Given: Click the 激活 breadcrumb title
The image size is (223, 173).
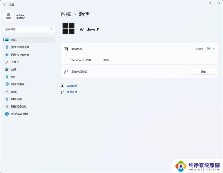Looking at the screenshot, I should click(x=84, y=14).
